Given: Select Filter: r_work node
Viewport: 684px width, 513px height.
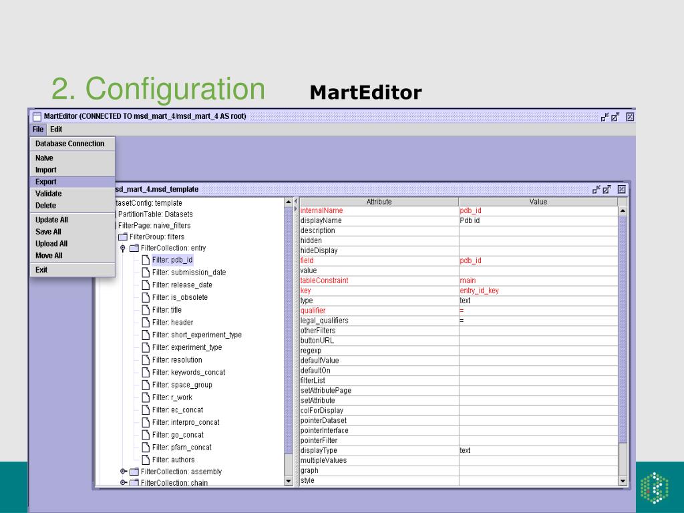Looking at the screenshot, I should pyautogui.click(x=172, y=397).
